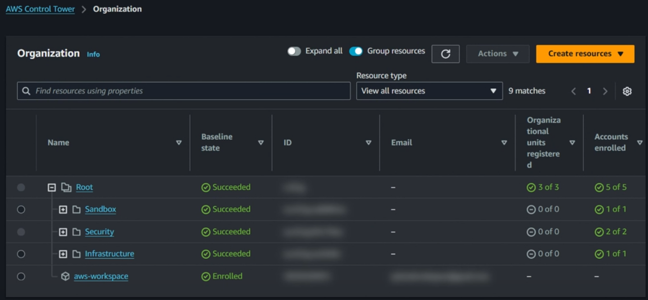Screen dimensions: 648x300
Task: Open the table preferences gear icon
Action: (x=627, y=91)
